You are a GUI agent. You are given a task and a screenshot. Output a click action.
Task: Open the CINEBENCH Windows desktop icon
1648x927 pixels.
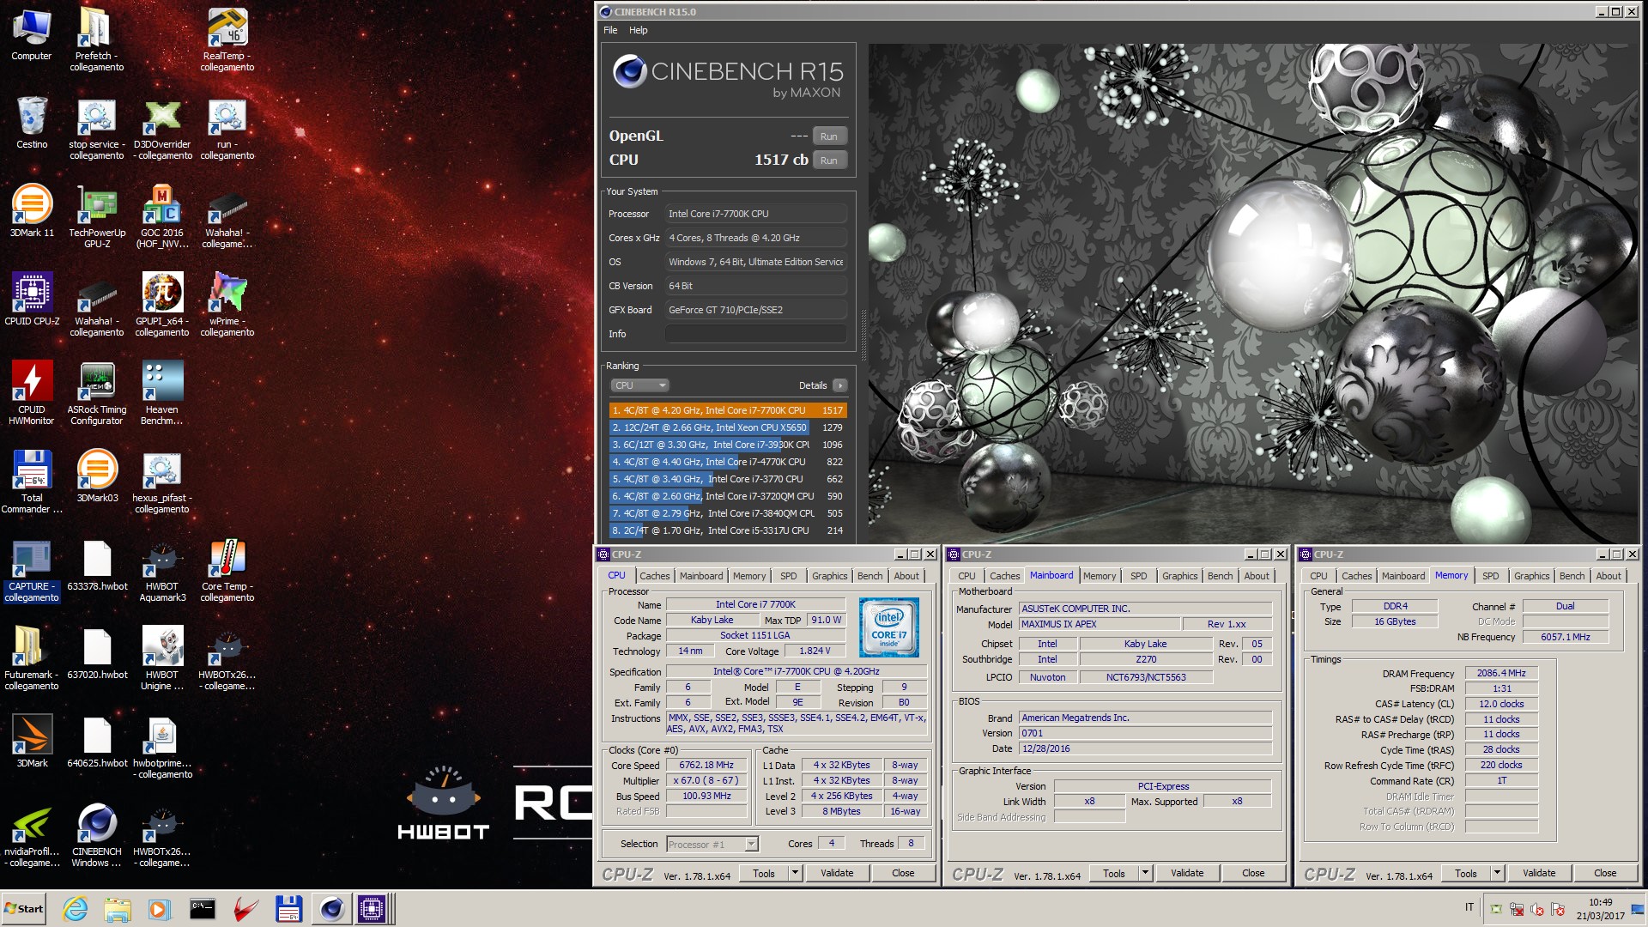click(x=97, y=836)
